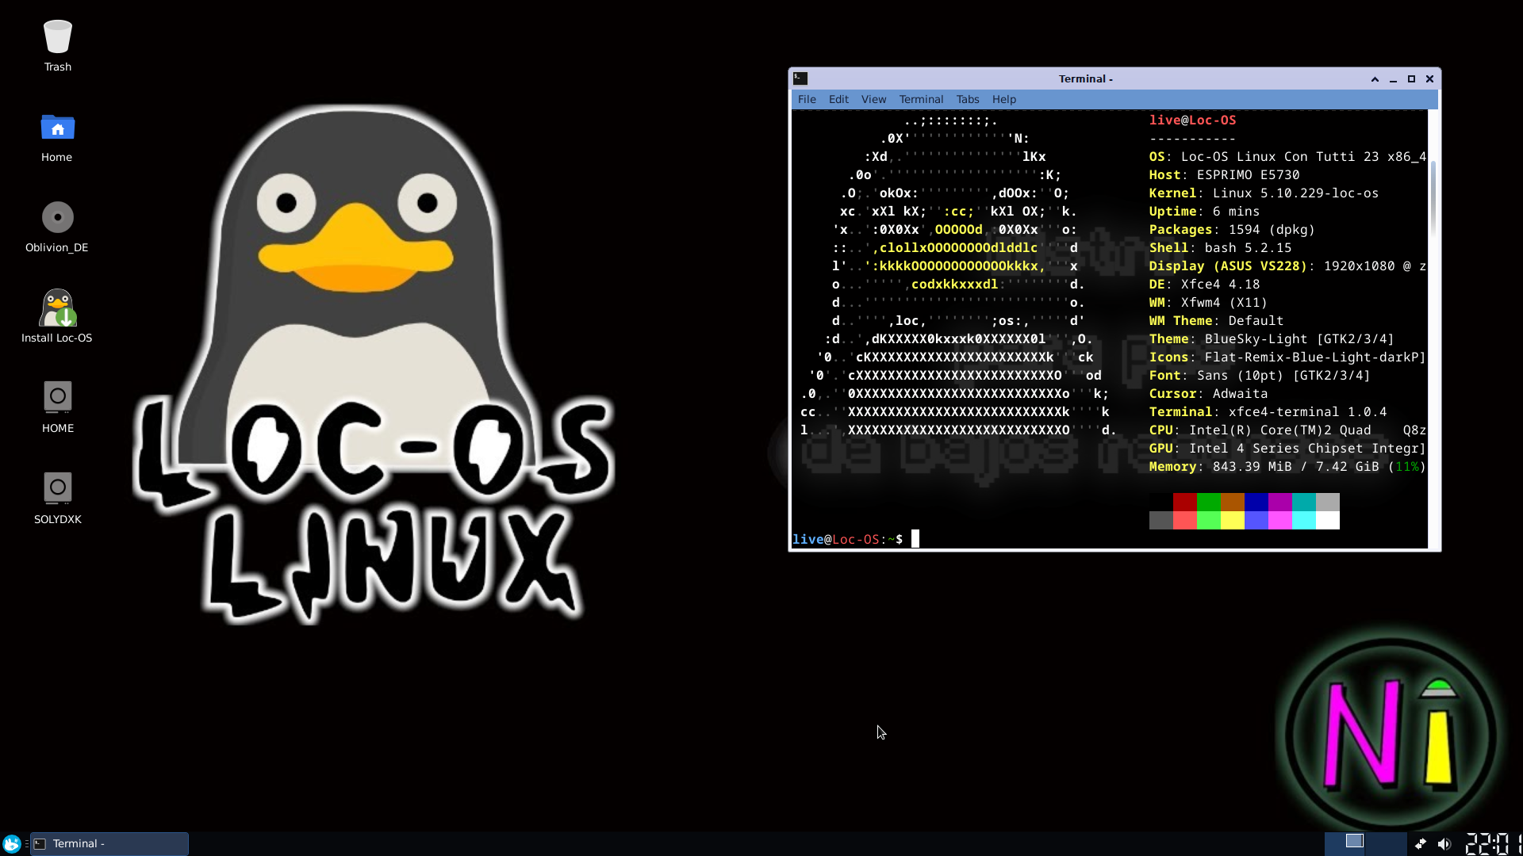Screen dimensions: 1523x856
Task: Open the File menu
Action: [807, 99]
